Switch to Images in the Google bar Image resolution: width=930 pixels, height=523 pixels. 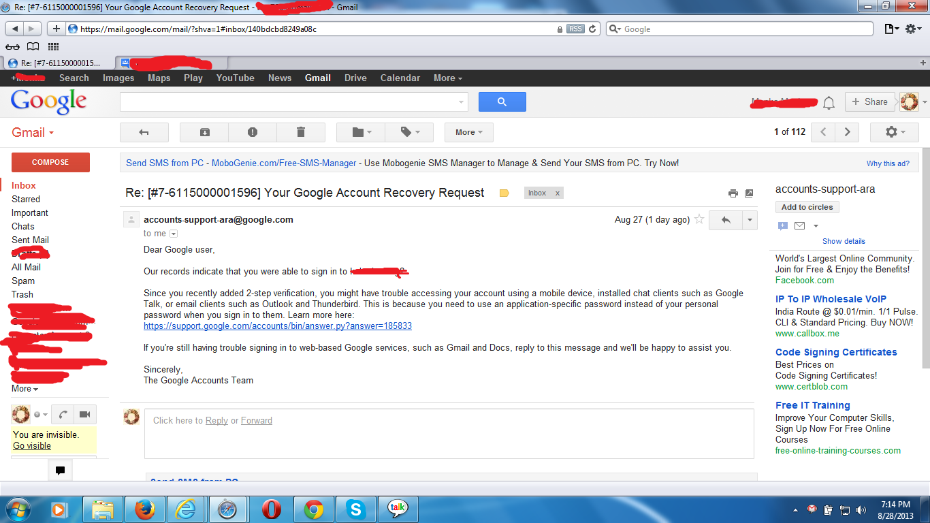(118, 78)
